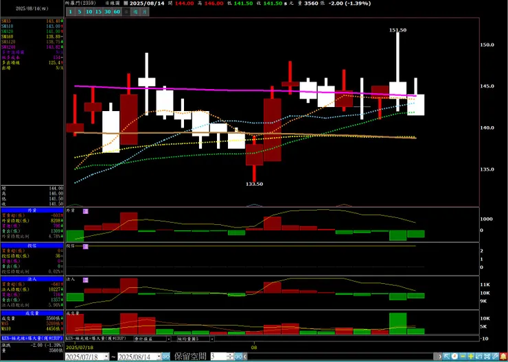Image resolution: width=508 pixels, height=362 pixels.
Task: Click the SMA5 legend entry
Action: point(32,21)
